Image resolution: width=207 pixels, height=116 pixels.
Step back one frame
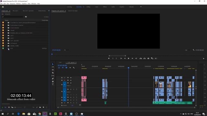125,58
